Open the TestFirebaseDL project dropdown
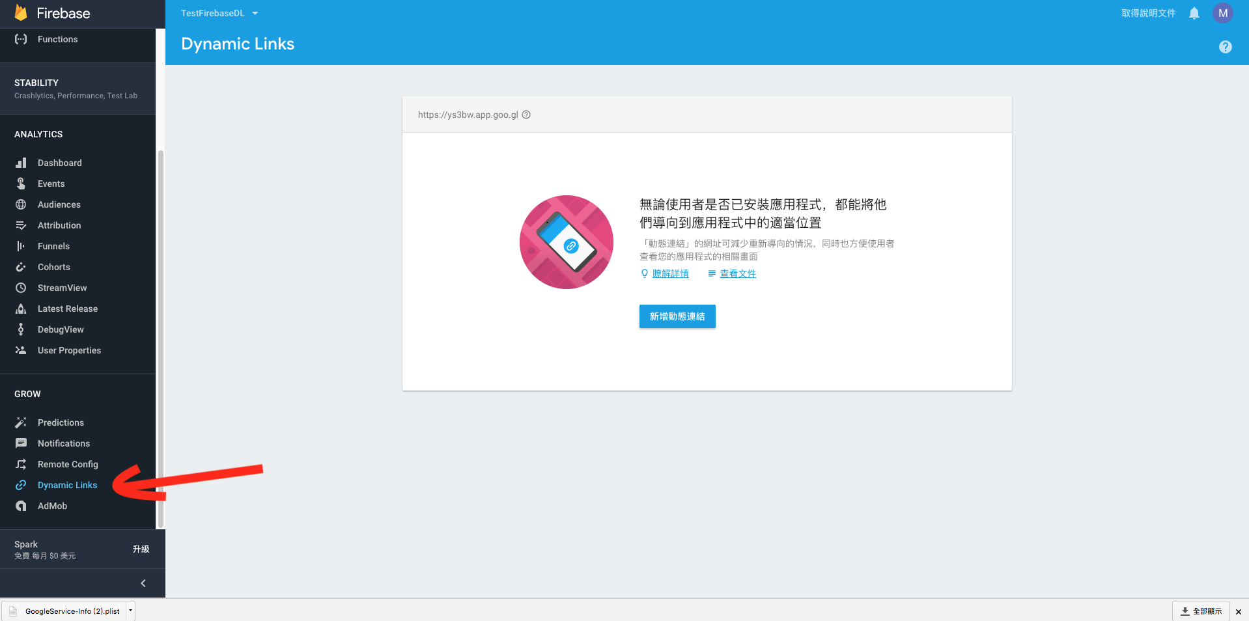This screenshot has width=1249, height=621. tap(219, 13)
